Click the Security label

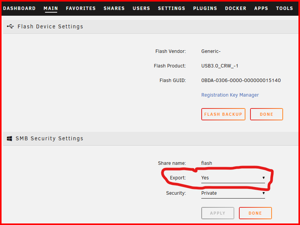tap(176, 193)
